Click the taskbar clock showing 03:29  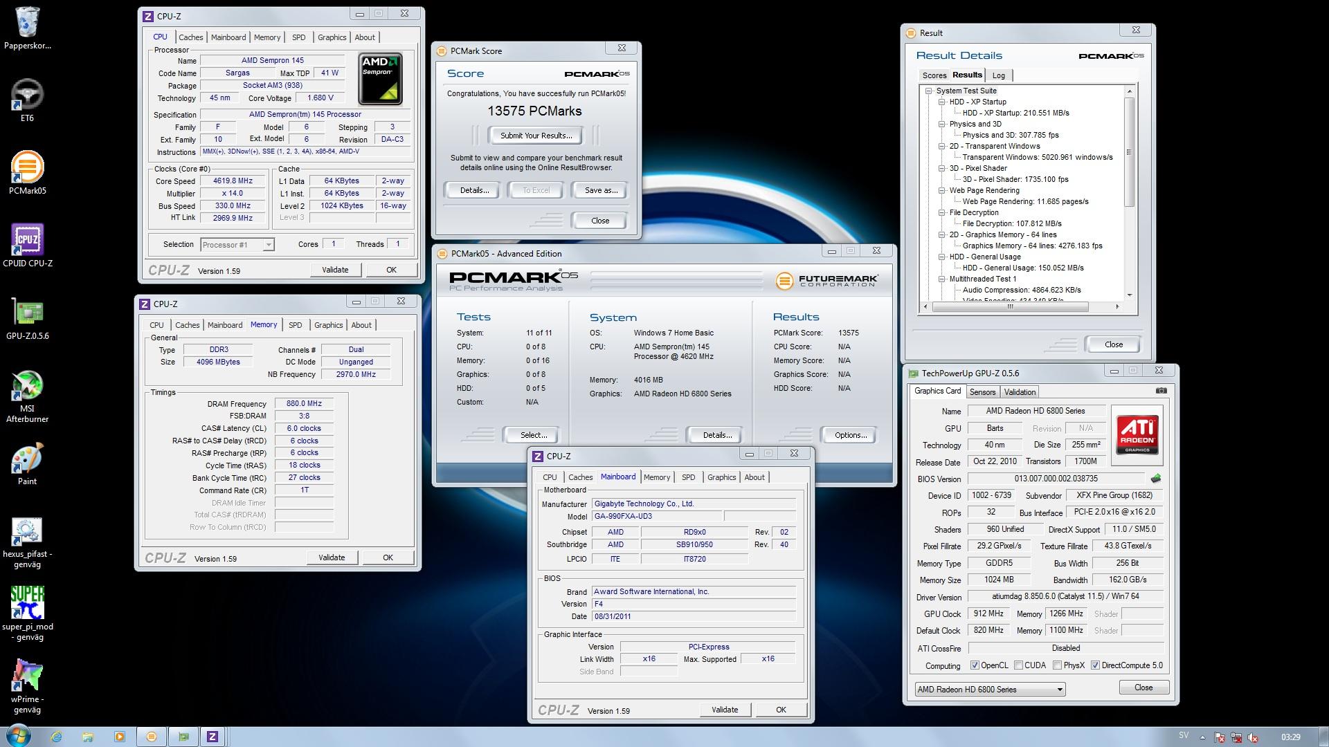(x=1290, y=737)
